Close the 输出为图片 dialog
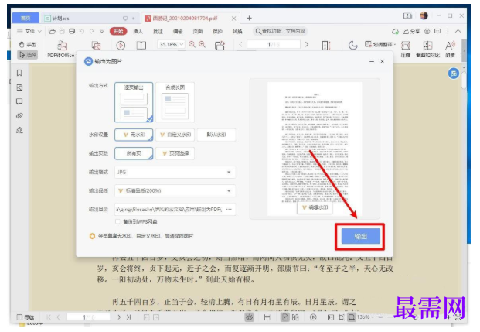 click(x=382, y=62)
